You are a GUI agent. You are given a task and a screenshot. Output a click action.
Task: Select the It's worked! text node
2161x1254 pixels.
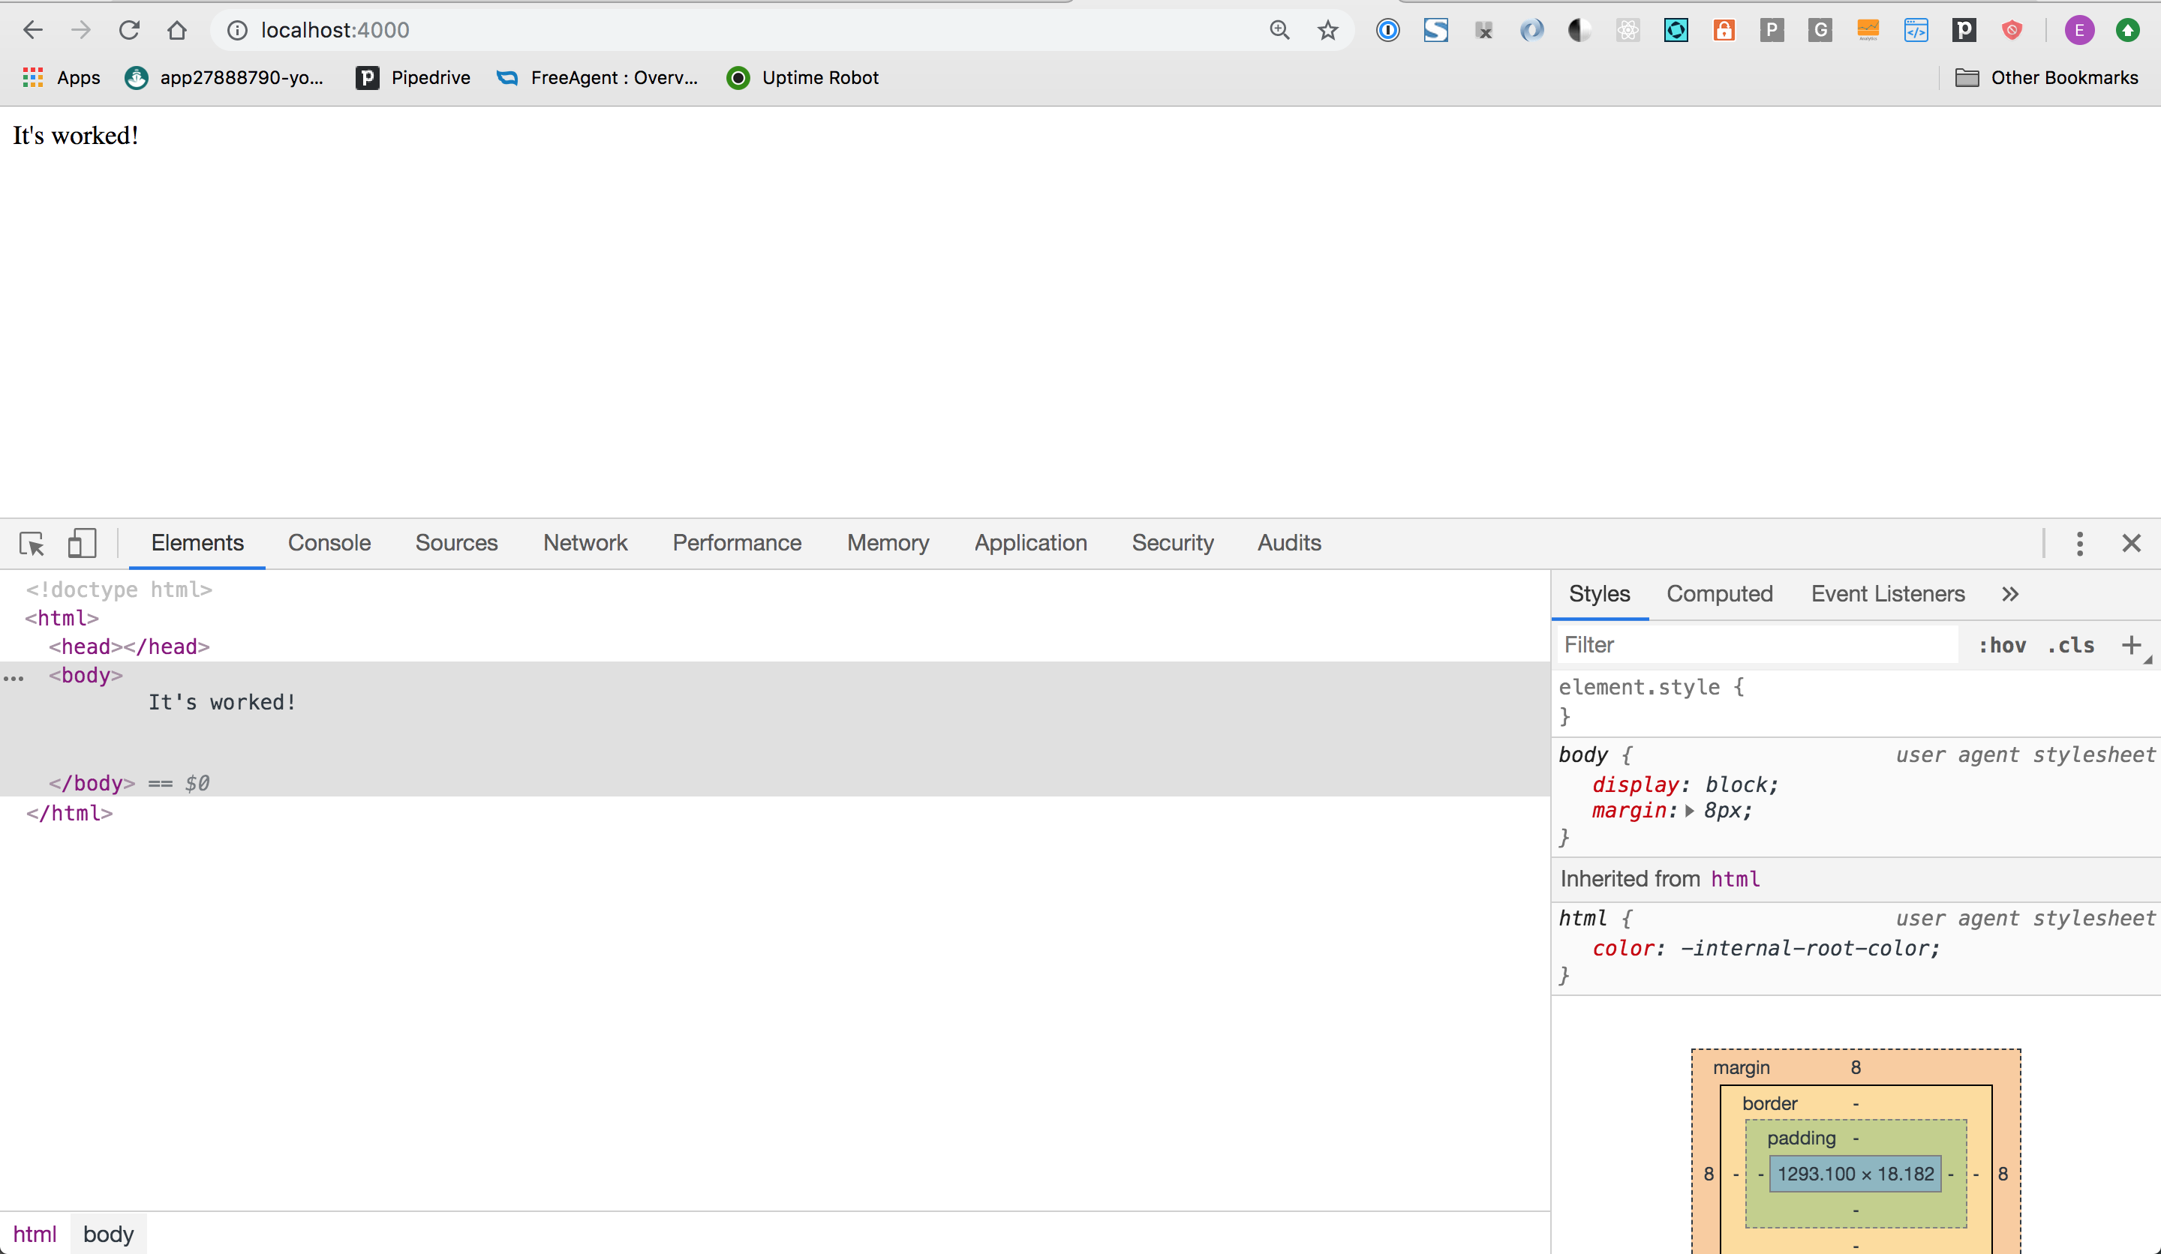[222, 703]
